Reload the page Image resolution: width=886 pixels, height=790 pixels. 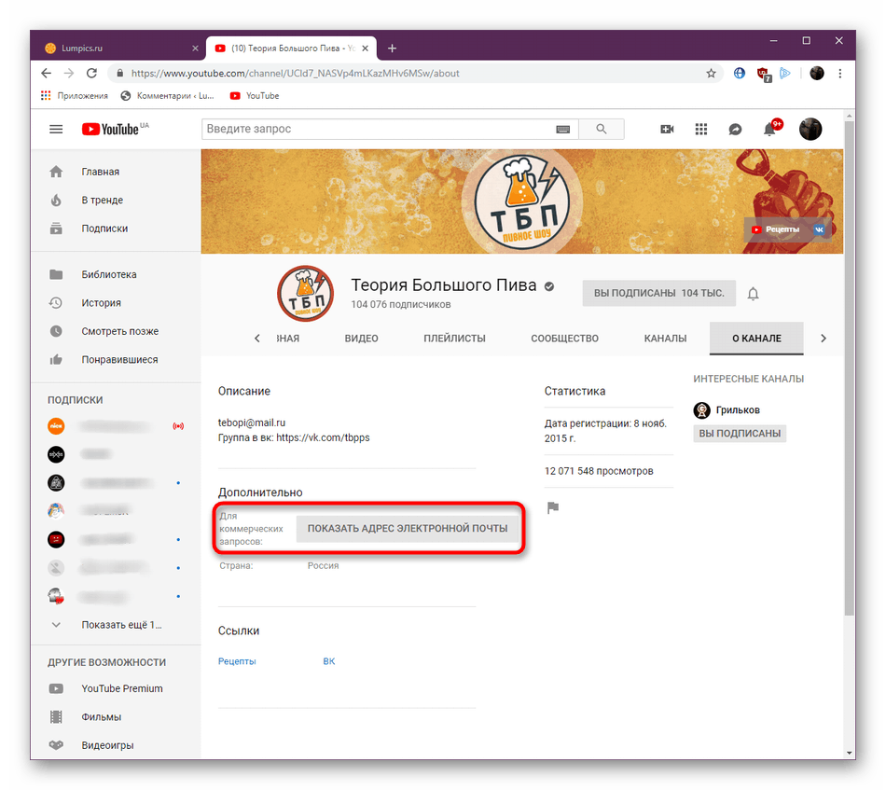tap(91, 73)
